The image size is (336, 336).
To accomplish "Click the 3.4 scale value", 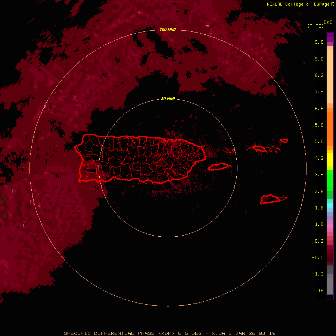I will coord(319,175).
